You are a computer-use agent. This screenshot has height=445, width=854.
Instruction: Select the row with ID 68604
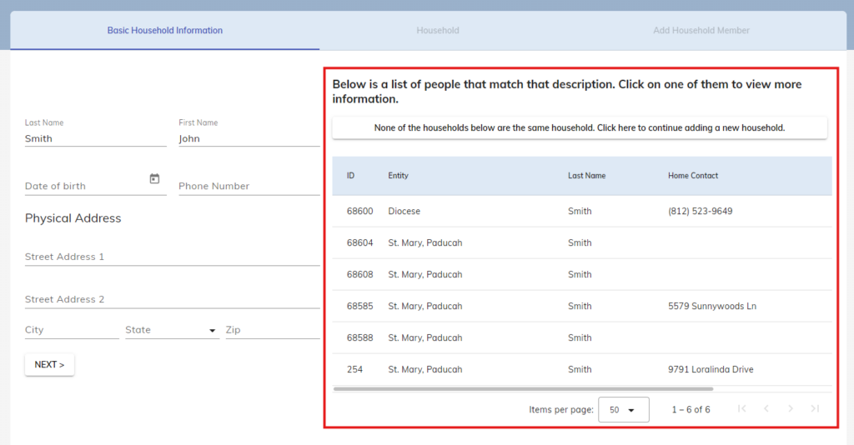[x=582, y=242]
